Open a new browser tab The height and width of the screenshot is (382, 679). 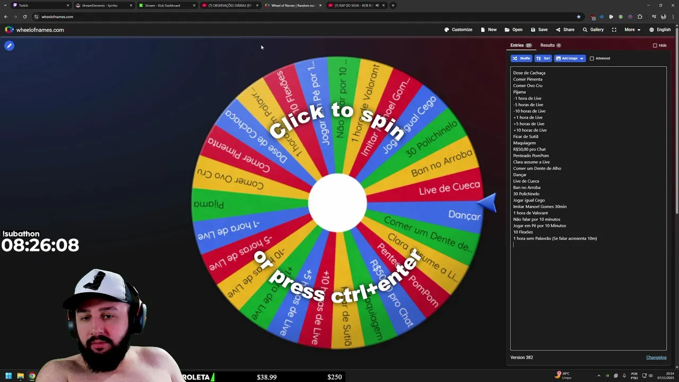click(x=393, y=5)
